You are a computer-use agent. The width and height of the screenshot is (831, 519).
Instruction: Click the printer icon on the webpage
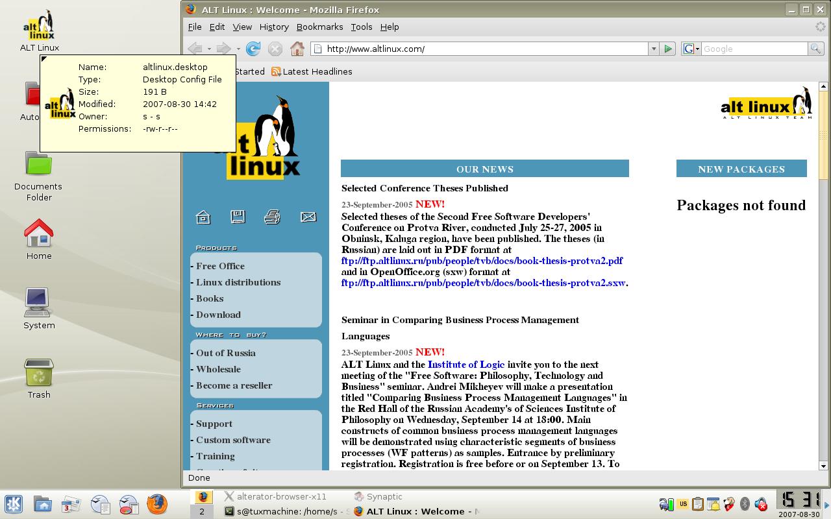[272, 217]
